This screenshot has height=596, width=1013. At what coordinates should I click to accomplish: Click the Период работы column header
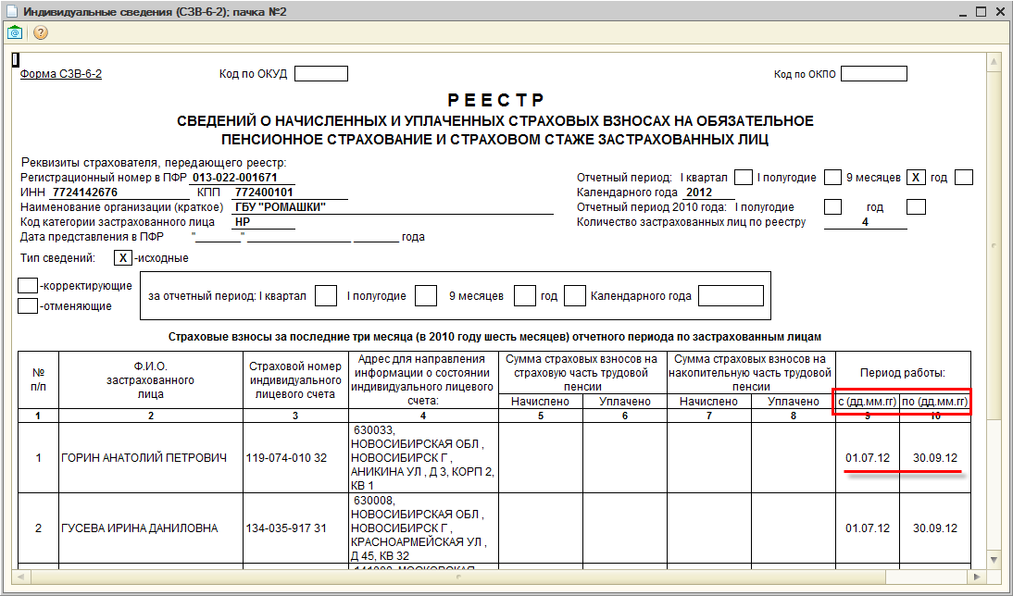903,373
